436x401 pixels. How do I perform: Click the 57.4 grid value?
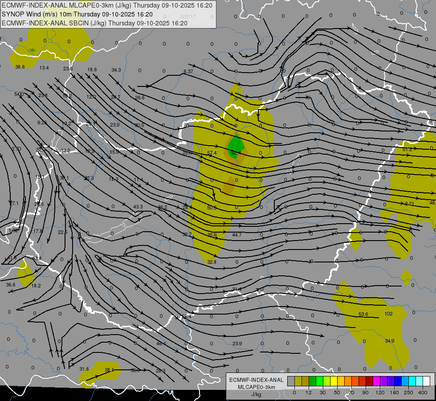click(x=212, y=153)
